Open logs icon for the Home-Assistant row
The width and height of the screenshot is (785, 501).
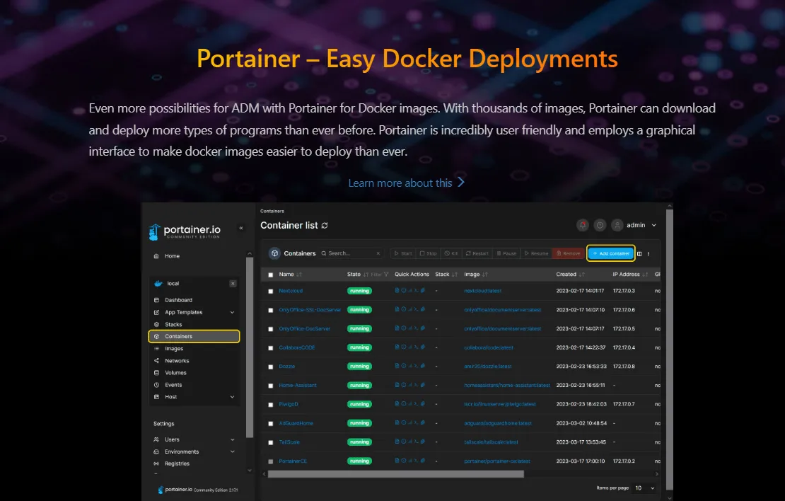397,385
